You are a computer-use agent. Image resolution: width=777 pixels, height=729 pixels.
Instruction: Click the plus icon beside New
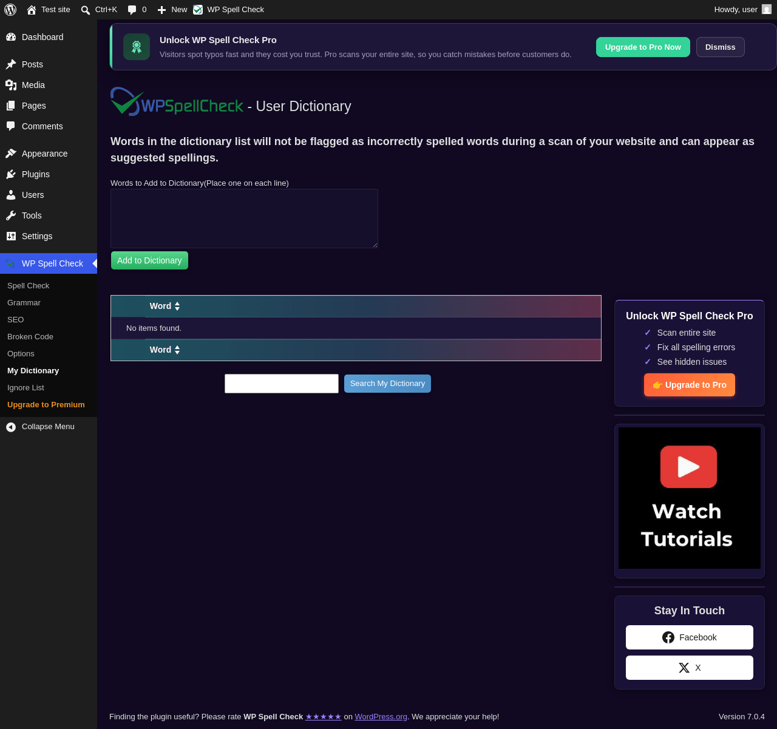pos(161,10)
